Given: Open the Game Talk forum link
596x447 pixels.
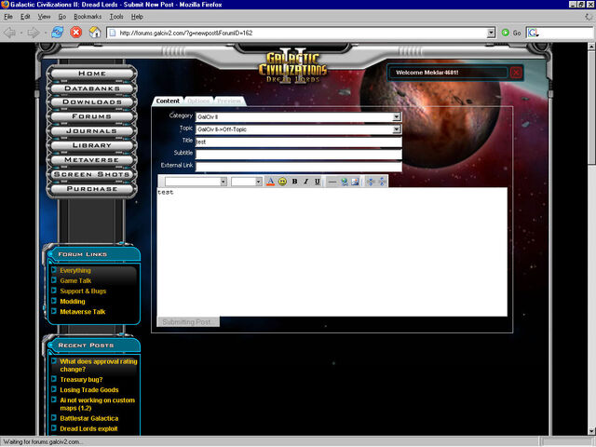Looking at the screenshot, I should [x=75, y=280].
